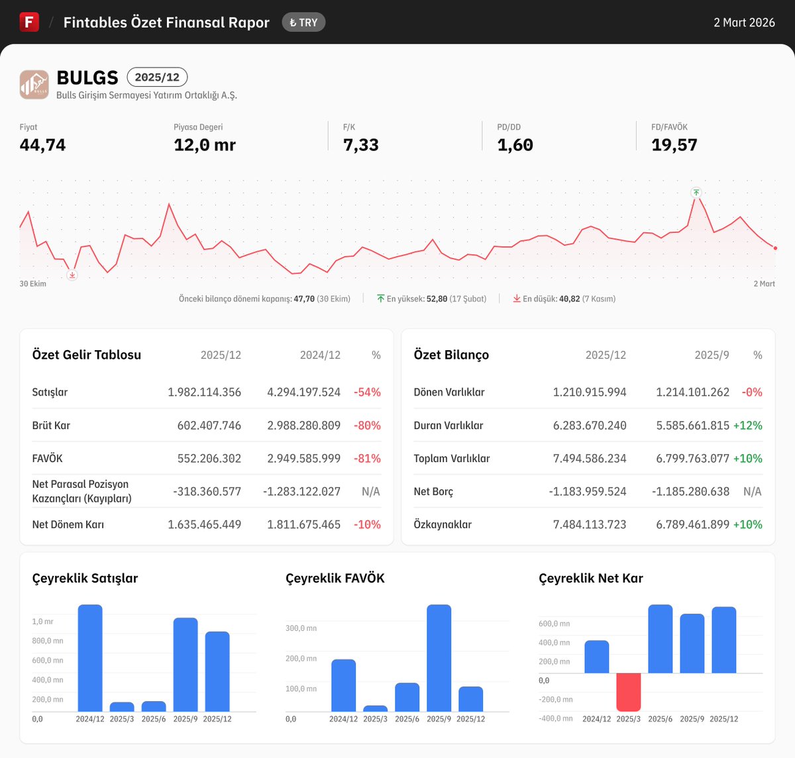Click the Net Dönem Karı row label
The width and height of the screenshot is (795, 758).
click(x=68, y=524)
